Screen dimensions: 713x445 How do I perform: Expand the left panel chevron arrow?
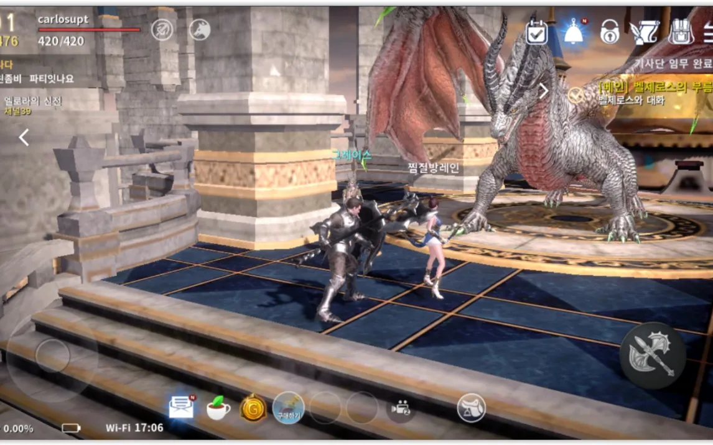(24, 137)
